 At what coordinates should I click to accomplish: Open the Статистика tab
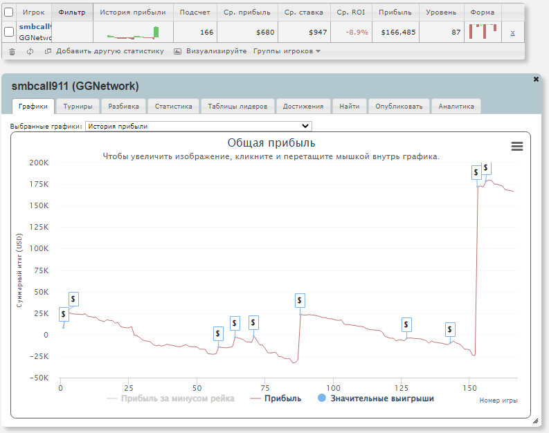pyautogui.click(x=173, y=107)
